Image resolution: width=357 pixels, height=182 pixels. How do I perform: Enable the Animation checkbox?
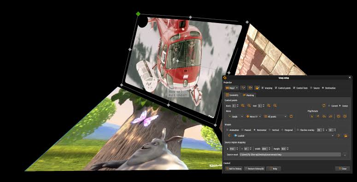[x=227, y=130]
